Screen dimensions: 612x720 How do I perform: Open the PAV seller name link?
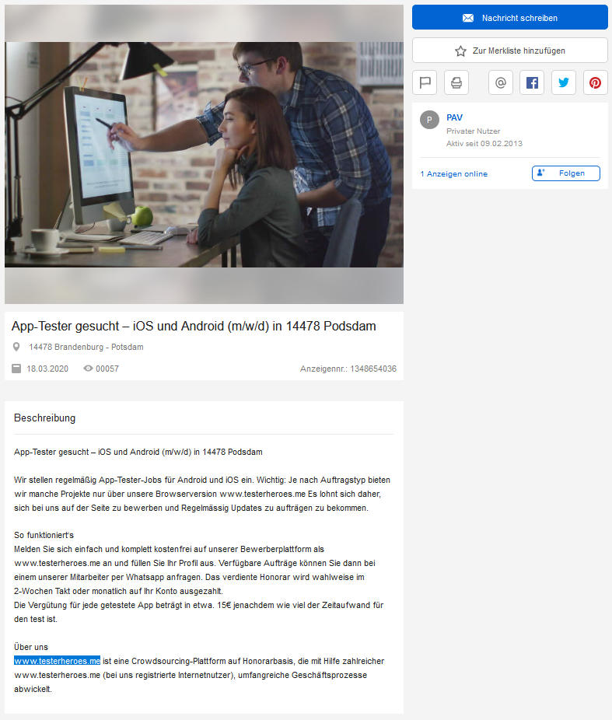pyautogui.click(x=454, y=117)
